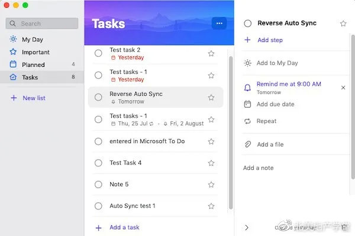Remove the 9:00 AM reminder with X icon
The width and height of the screenshot is (355, 236).
(x=343, y=88)
